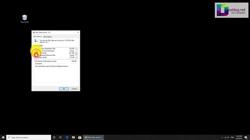Image resolution: width=250 pixels, height=140 pixels.
Task: Click the Type here to search box
Action: click(29, 137)
